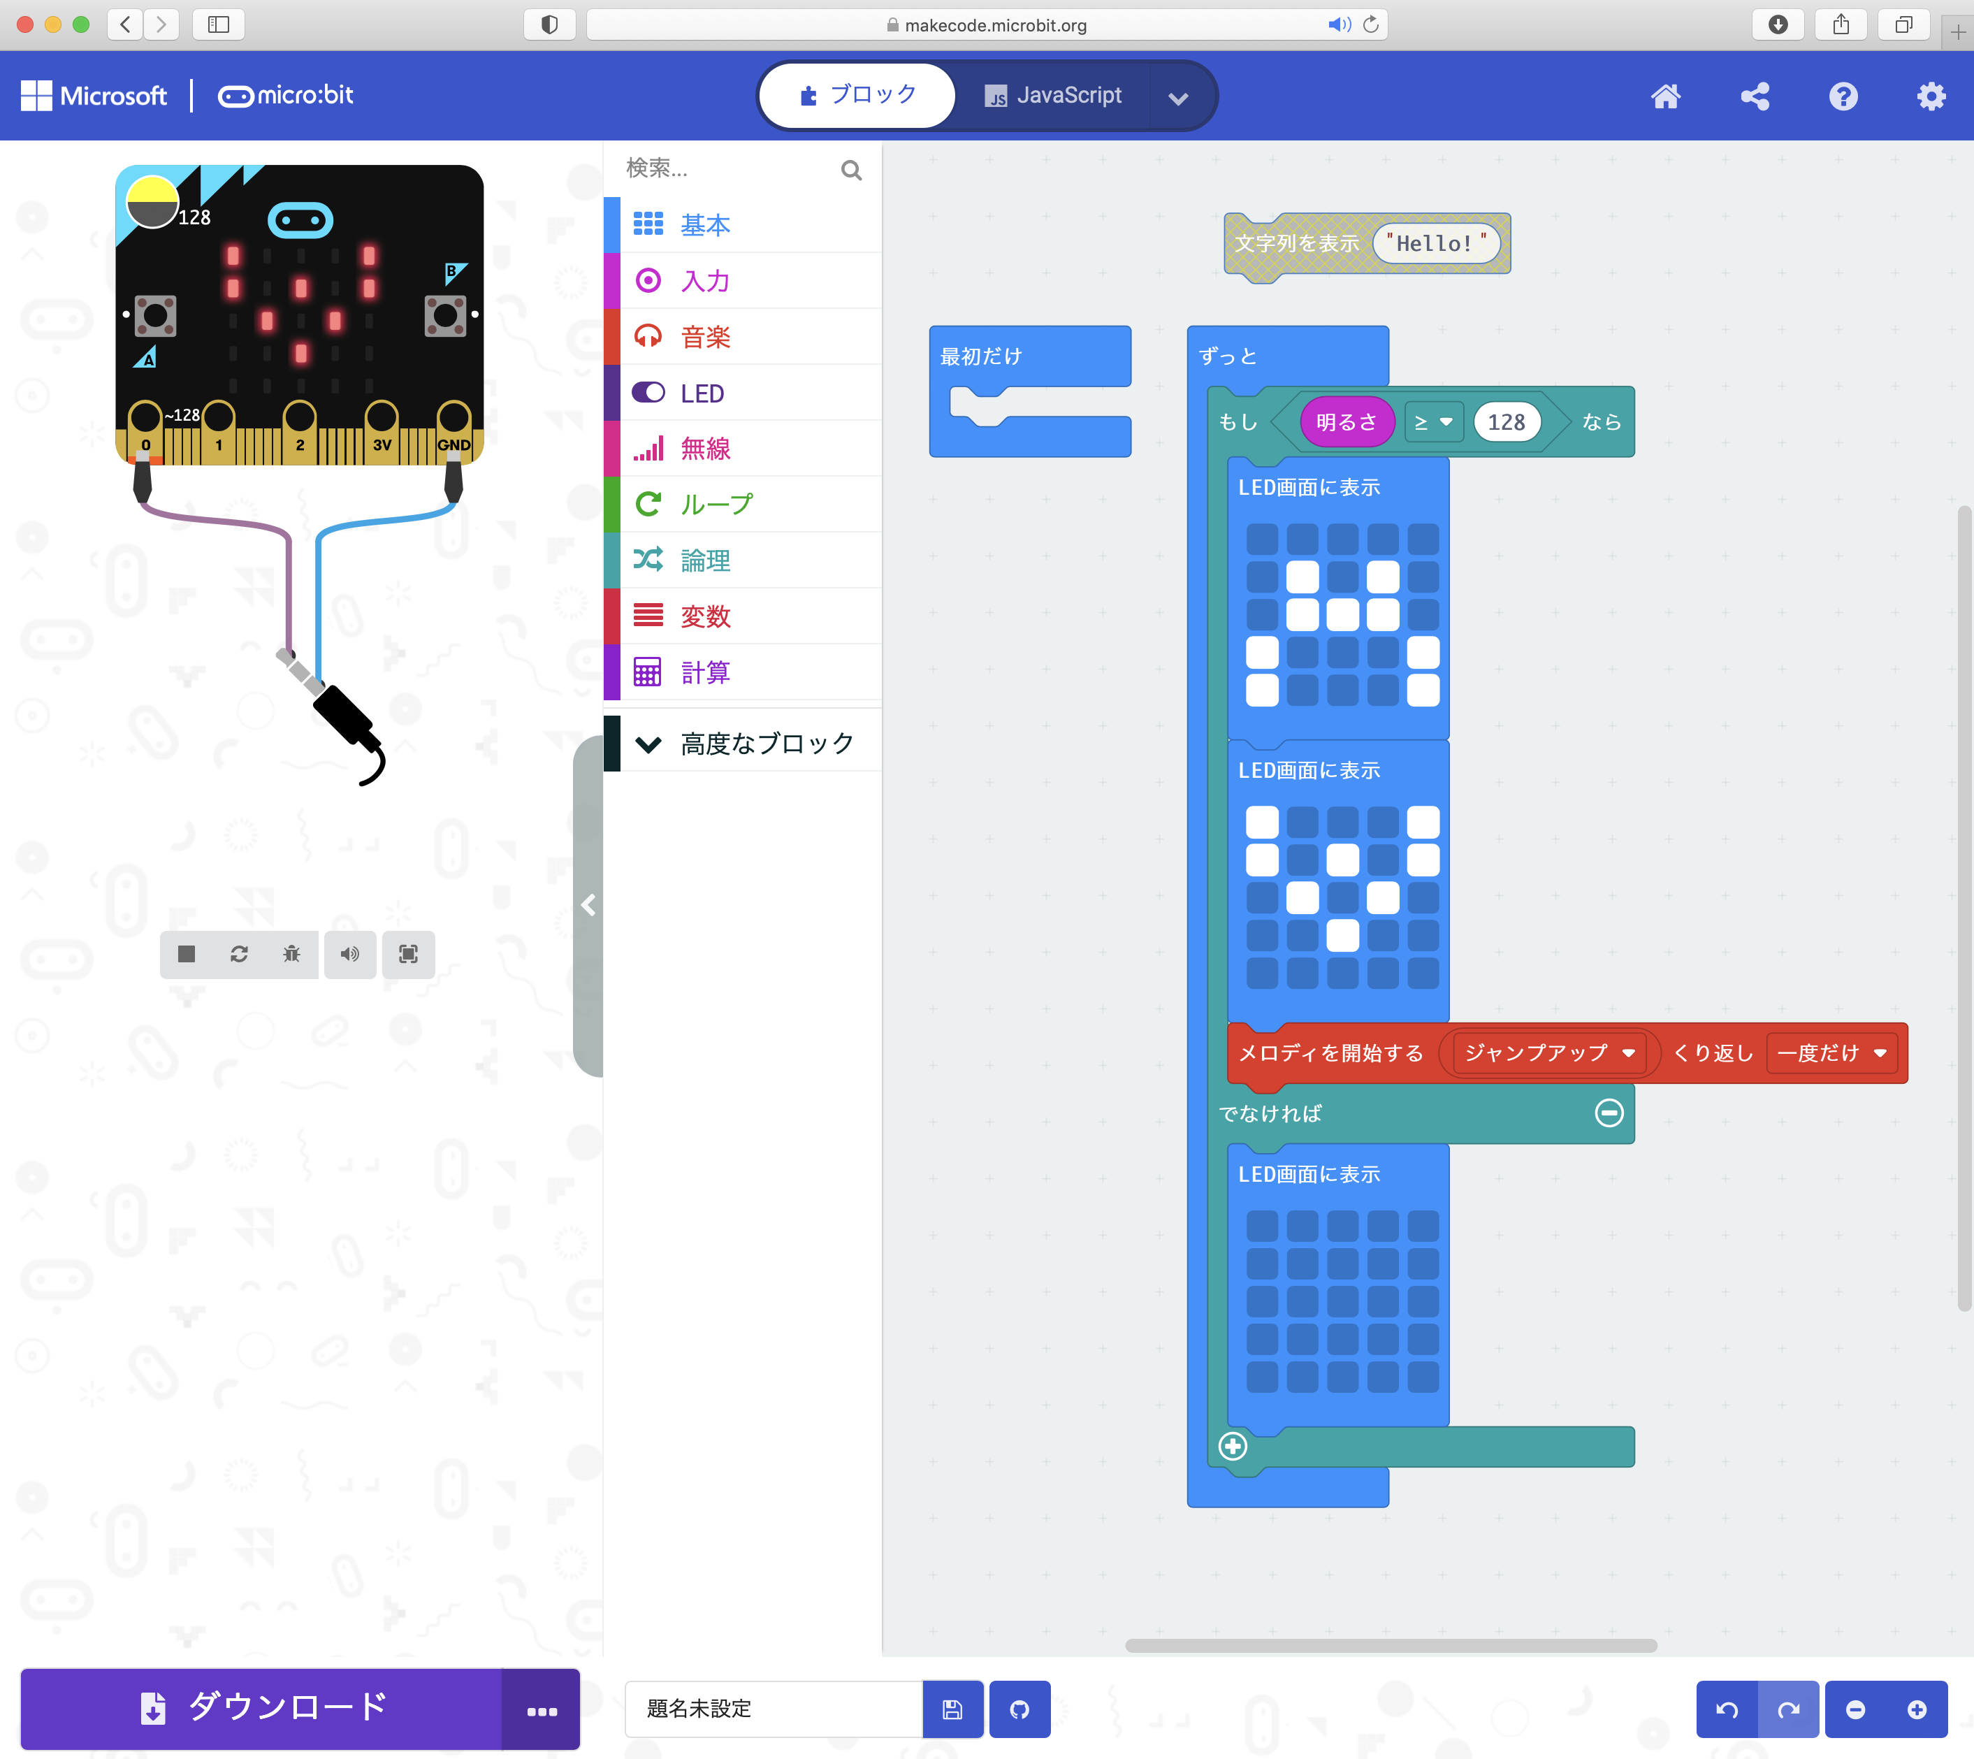Click the ダウンロード download button
The height and width of the screenshot is (1759, 1974).
261,1708
